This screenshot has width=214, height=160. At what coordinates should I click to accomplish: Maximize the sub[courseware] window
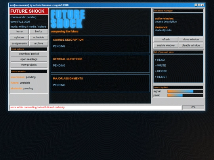coord(199,5)
